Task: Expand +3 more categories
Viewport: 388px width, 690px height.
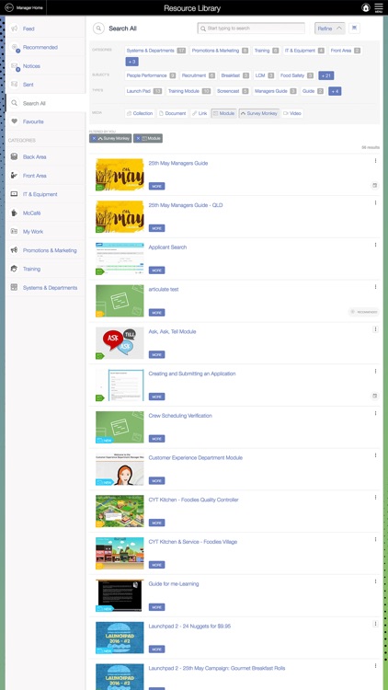Action: tap(131, 62)
